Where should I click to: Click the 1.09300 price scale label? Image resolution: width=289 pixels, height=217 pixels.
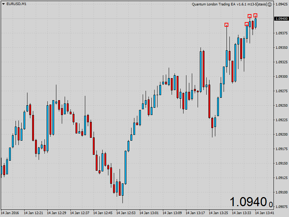coord(282,77)
